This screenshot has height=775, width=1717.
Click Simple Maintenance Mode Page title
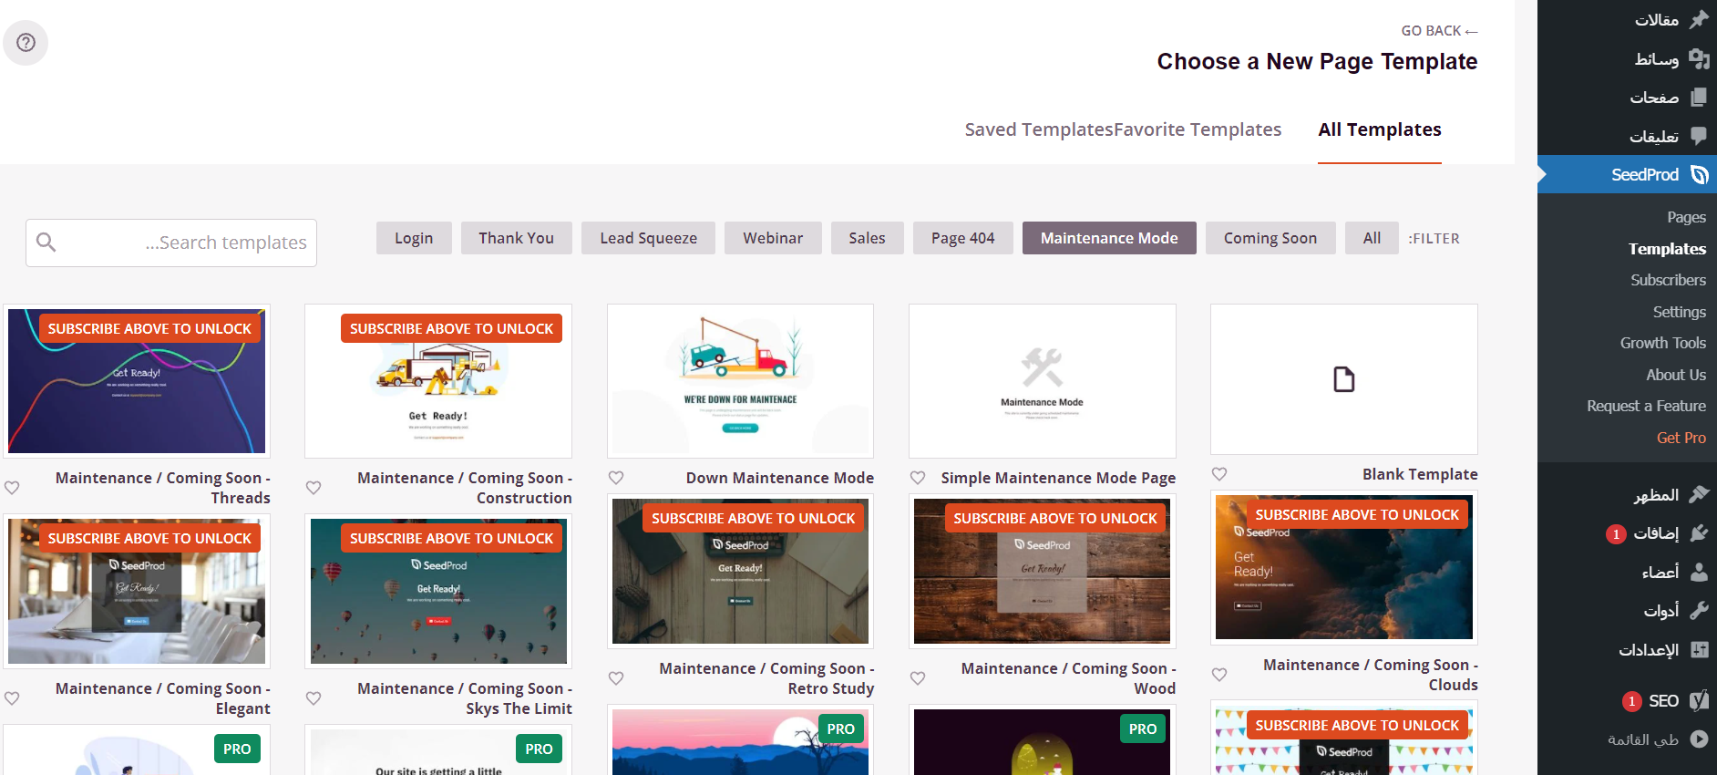coord(1058,478)
